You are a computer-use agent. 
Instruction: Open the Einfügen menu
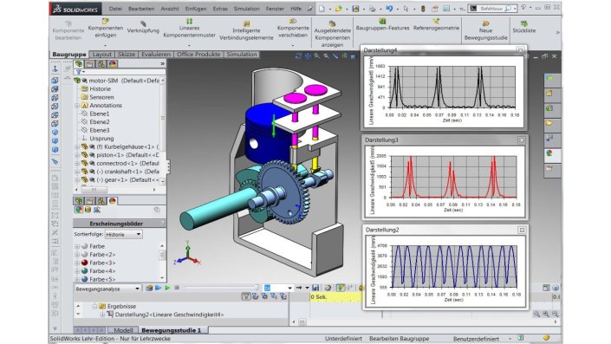click(196, 9)
